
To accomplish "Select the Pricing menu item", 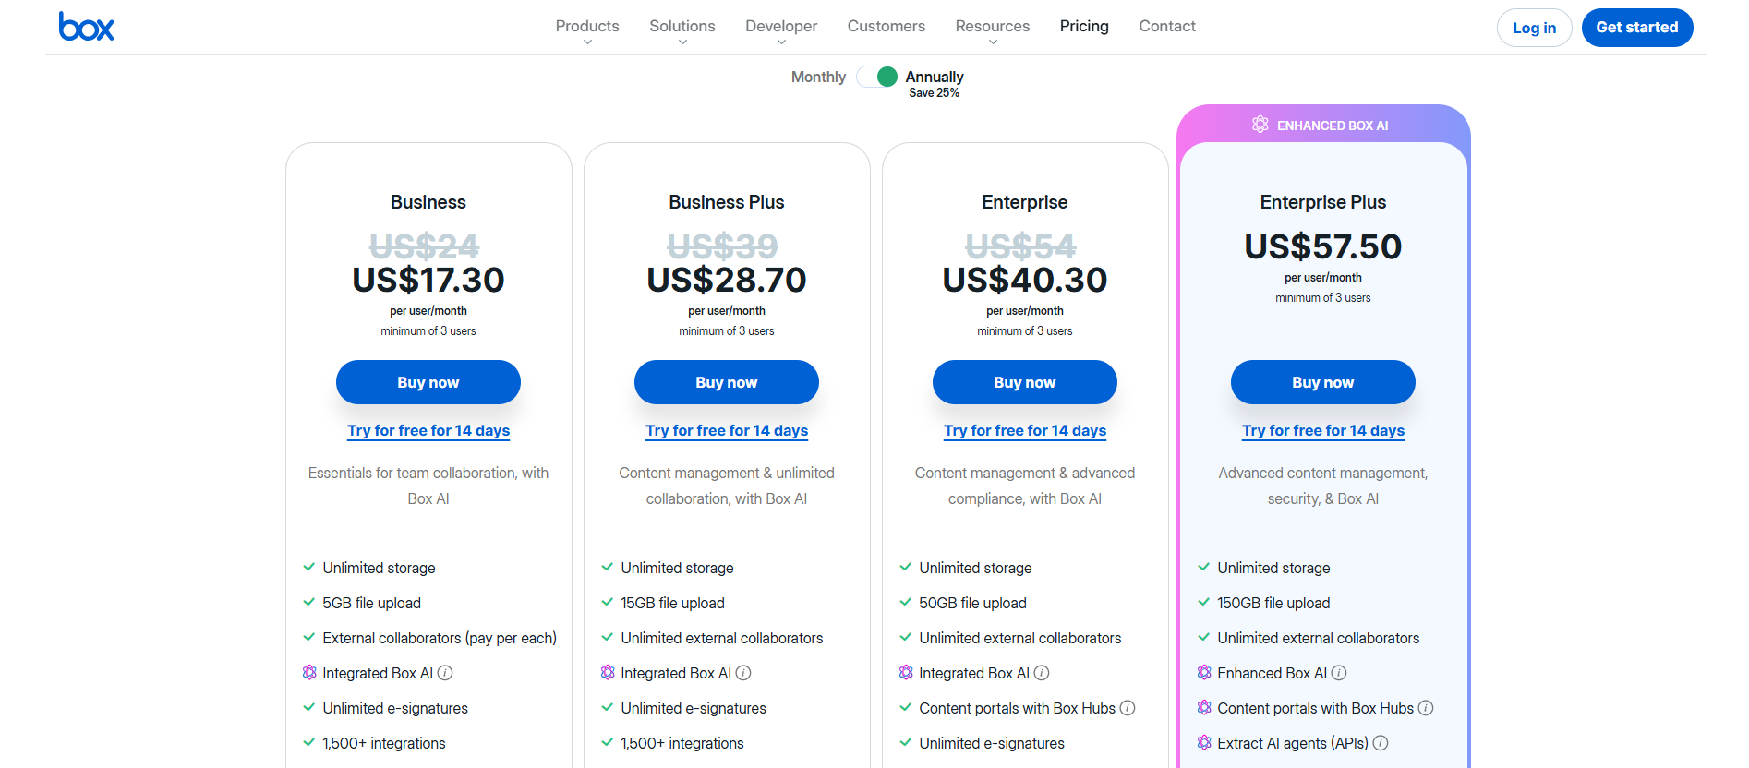I will pos(1083,26).
